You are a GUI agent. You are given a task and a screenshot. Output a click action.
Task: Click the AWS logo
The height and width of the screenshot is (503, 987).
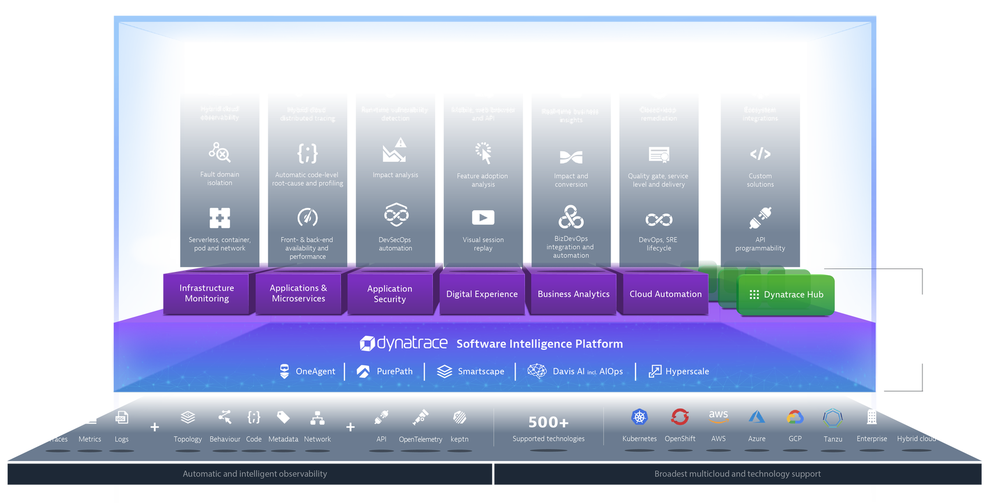[x=719, y=417]
